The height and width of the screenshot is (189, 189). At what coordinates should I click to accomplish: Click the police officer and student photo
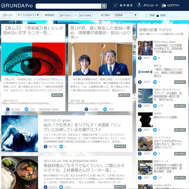100,59
